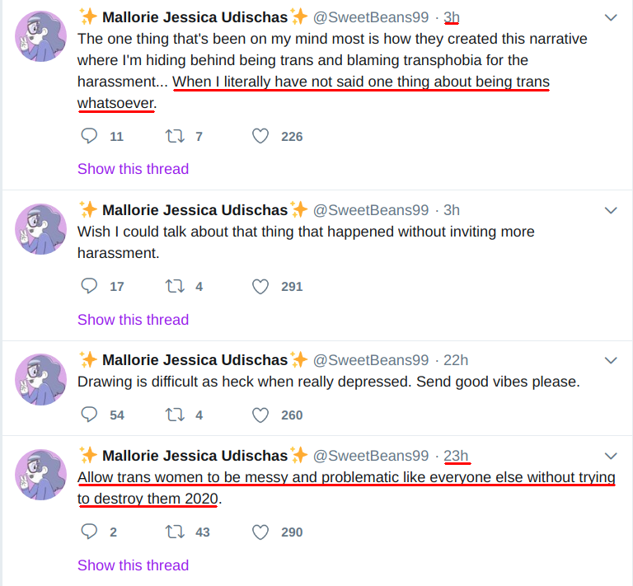
Task: Reply to the tweet with 2 replies
Action: pyautogui.click(x=89, y=532)
